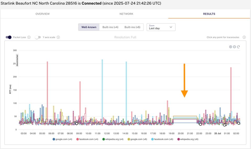Select the Built-ins (v4) target group
Image resolution: width=251 pixels, height=149 pixels.
[110, 27]
